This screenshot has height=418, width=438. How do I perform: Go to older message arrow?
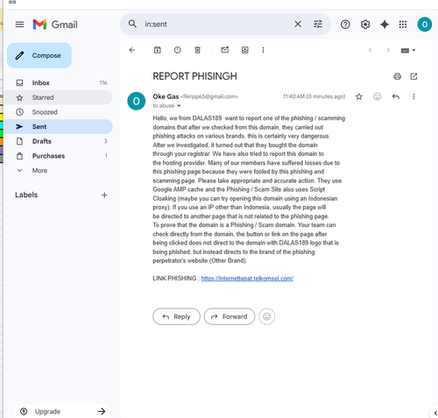[388, 50]
